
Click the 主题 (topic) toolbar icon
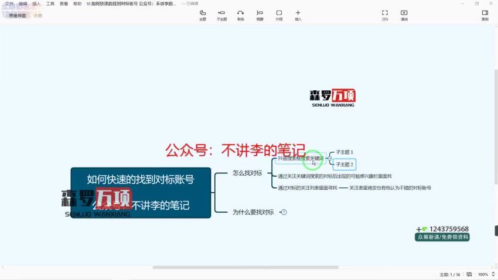203,15
